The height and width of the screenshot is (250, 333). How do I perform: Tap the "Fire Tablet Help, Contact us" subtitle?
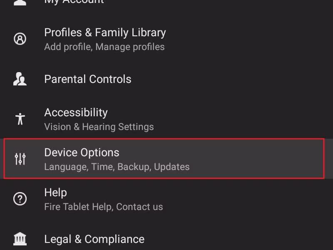click(103, 207)
